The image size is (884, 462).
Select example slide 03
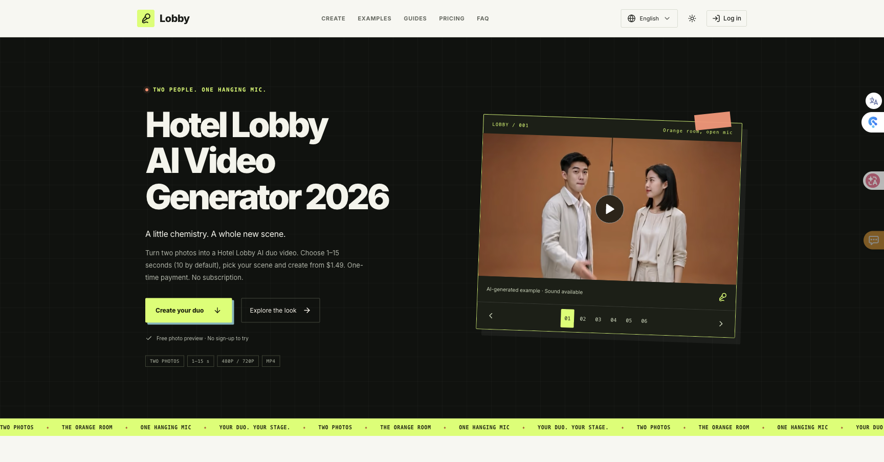click(x=598, y=319)
